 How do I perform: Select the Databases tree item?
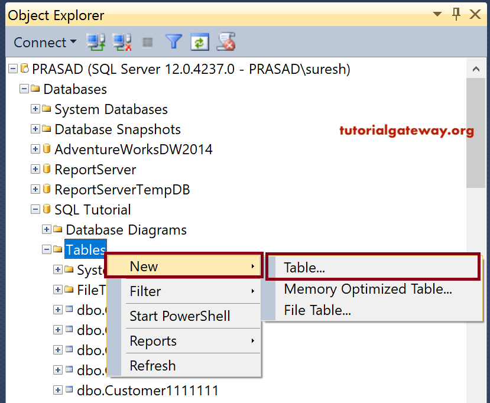75,89
